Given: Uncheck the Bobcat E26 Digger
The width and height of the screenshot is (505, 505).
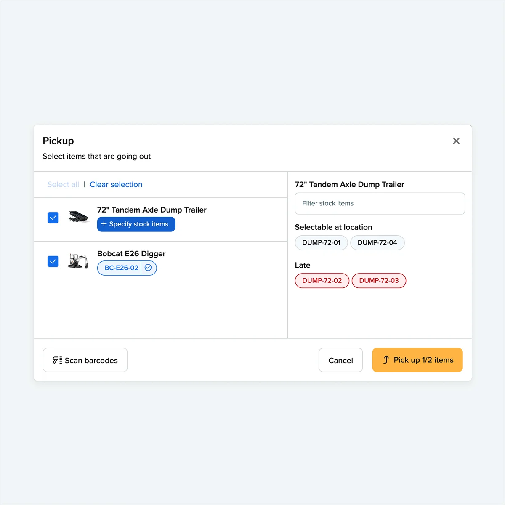Looking at the screenshot, I should pos(53,261).
